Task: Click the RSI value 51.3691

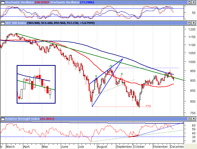Action: [x=47, y=119]
